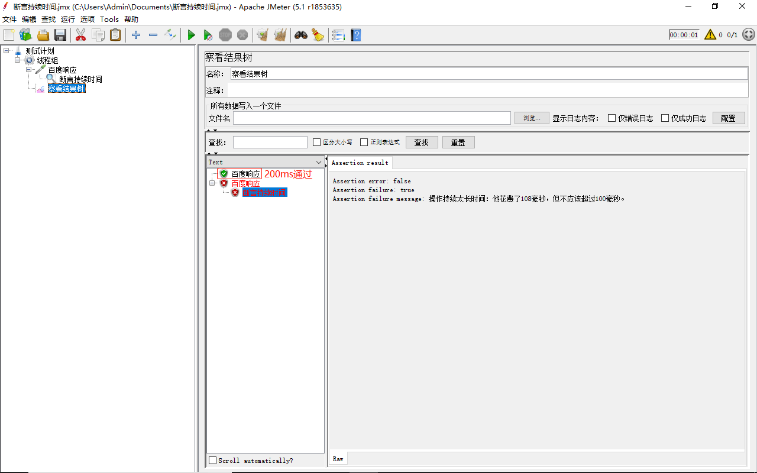Select the 百度响应 sampler in test plan tree
This screenshot has height=473, width=757.
click(62, 70)
